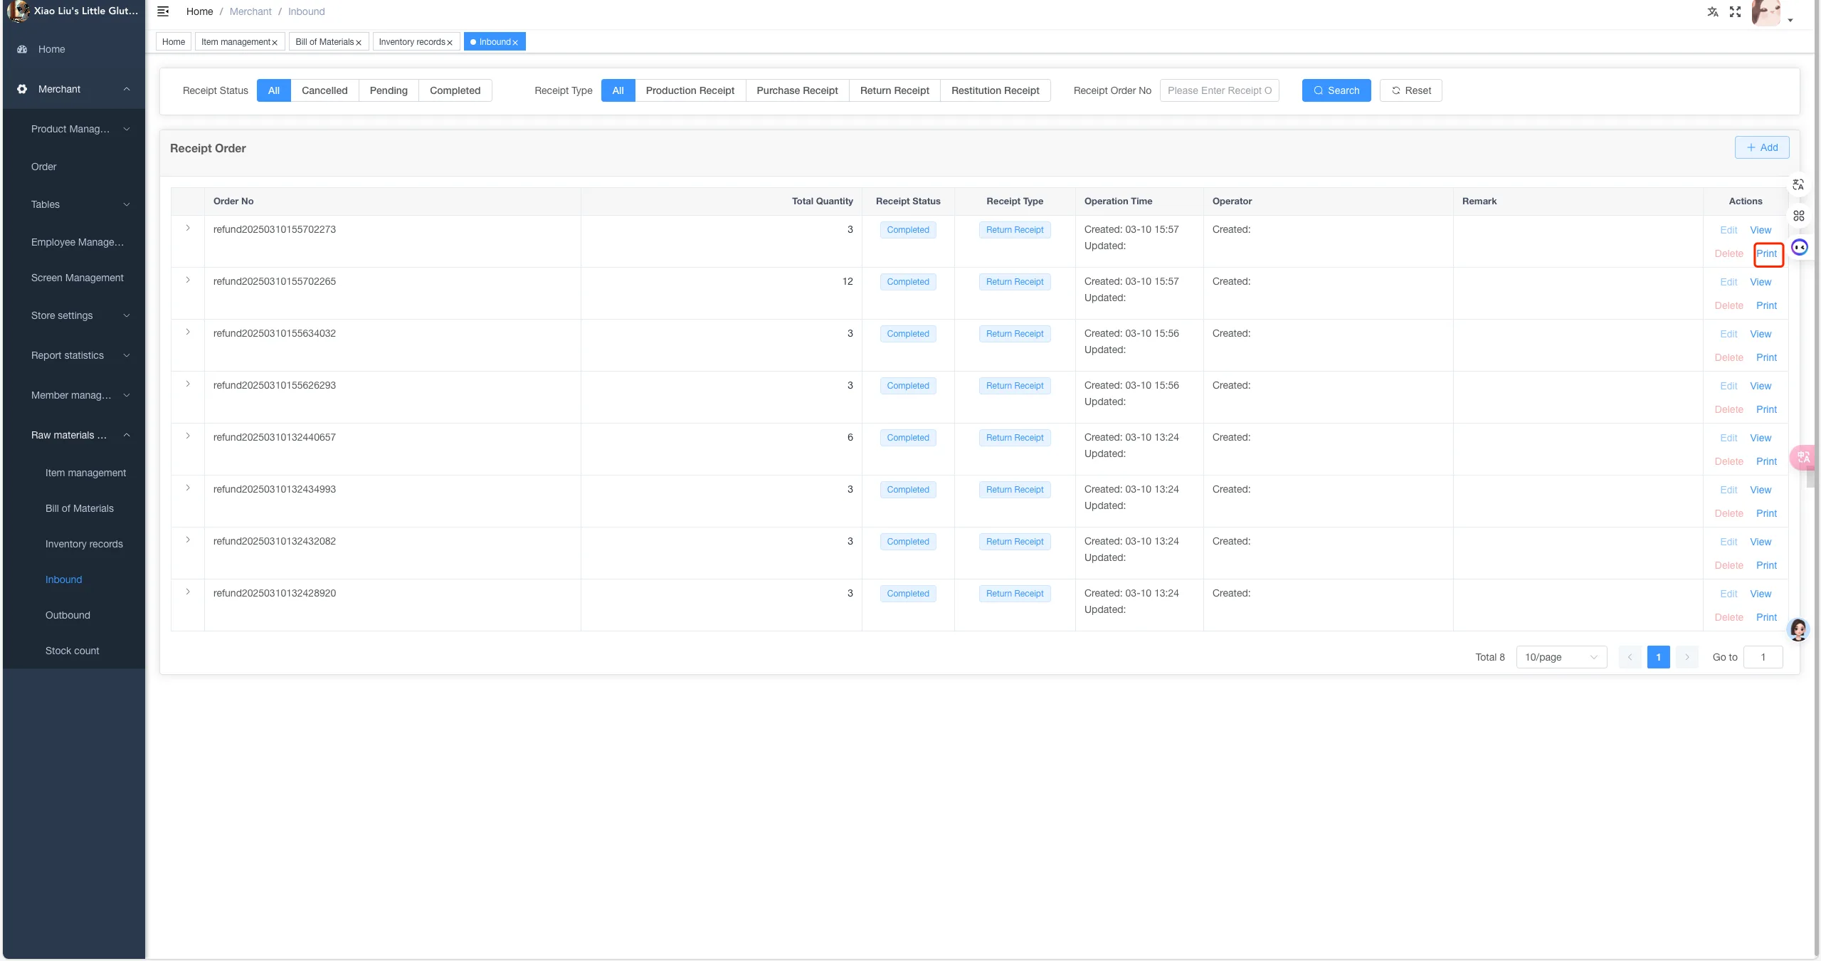Collapse the sidebar with hamburger icon

(x=163, y=11)
